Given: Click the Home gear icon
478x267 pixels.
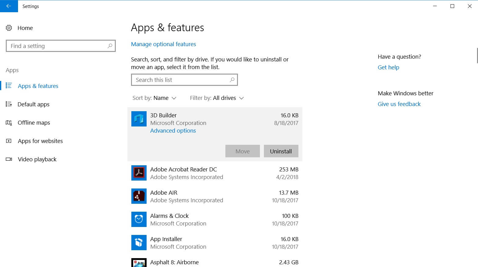Looking at the screenshot, I should point(9,28).
